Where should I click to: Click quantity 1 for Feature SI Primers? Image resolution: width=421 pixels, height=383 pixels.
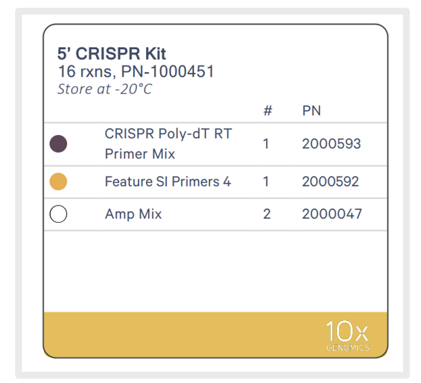tap(266, 181)
